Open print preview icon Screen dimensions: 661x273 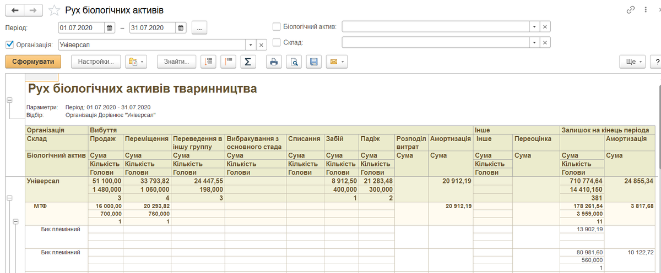[x=294, y=62]
